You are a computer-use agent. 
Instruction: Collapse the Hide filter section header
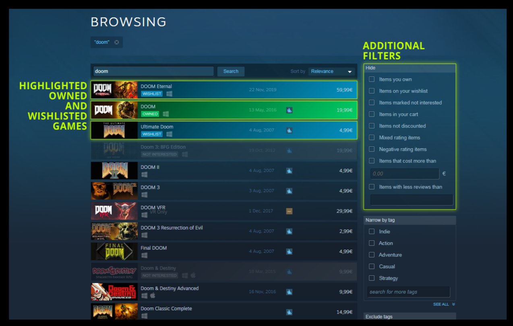(410, 68)
